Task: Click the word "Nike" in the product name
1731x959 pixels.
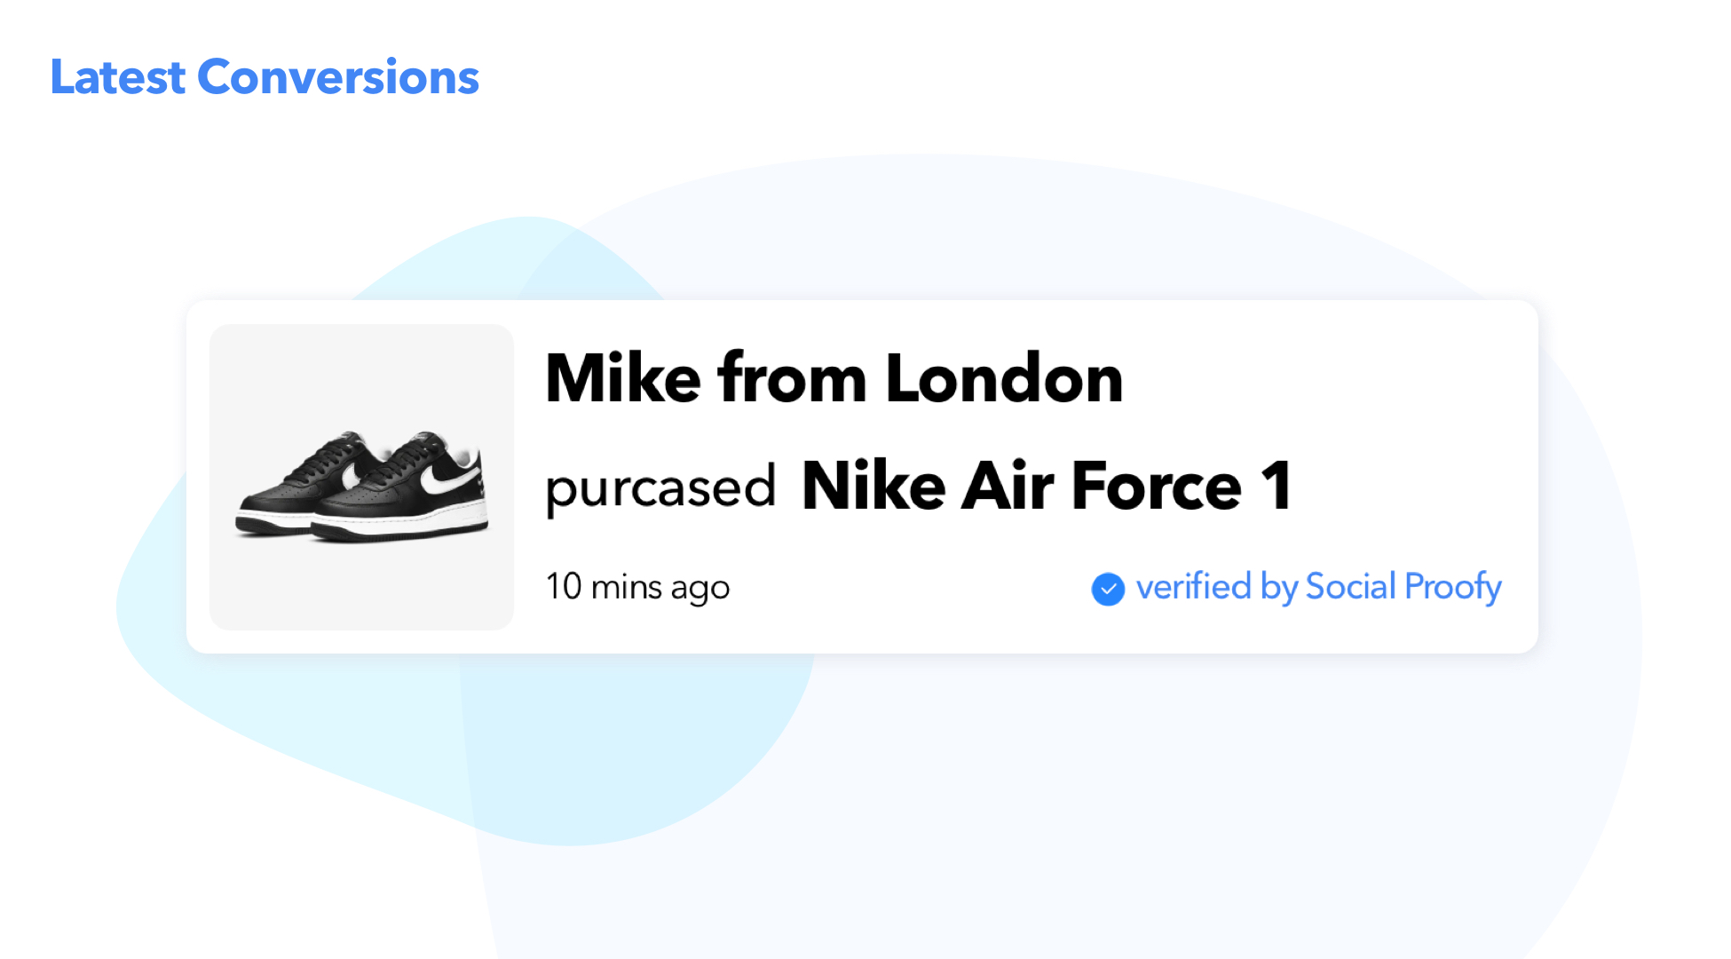Action: pos(873,487)
